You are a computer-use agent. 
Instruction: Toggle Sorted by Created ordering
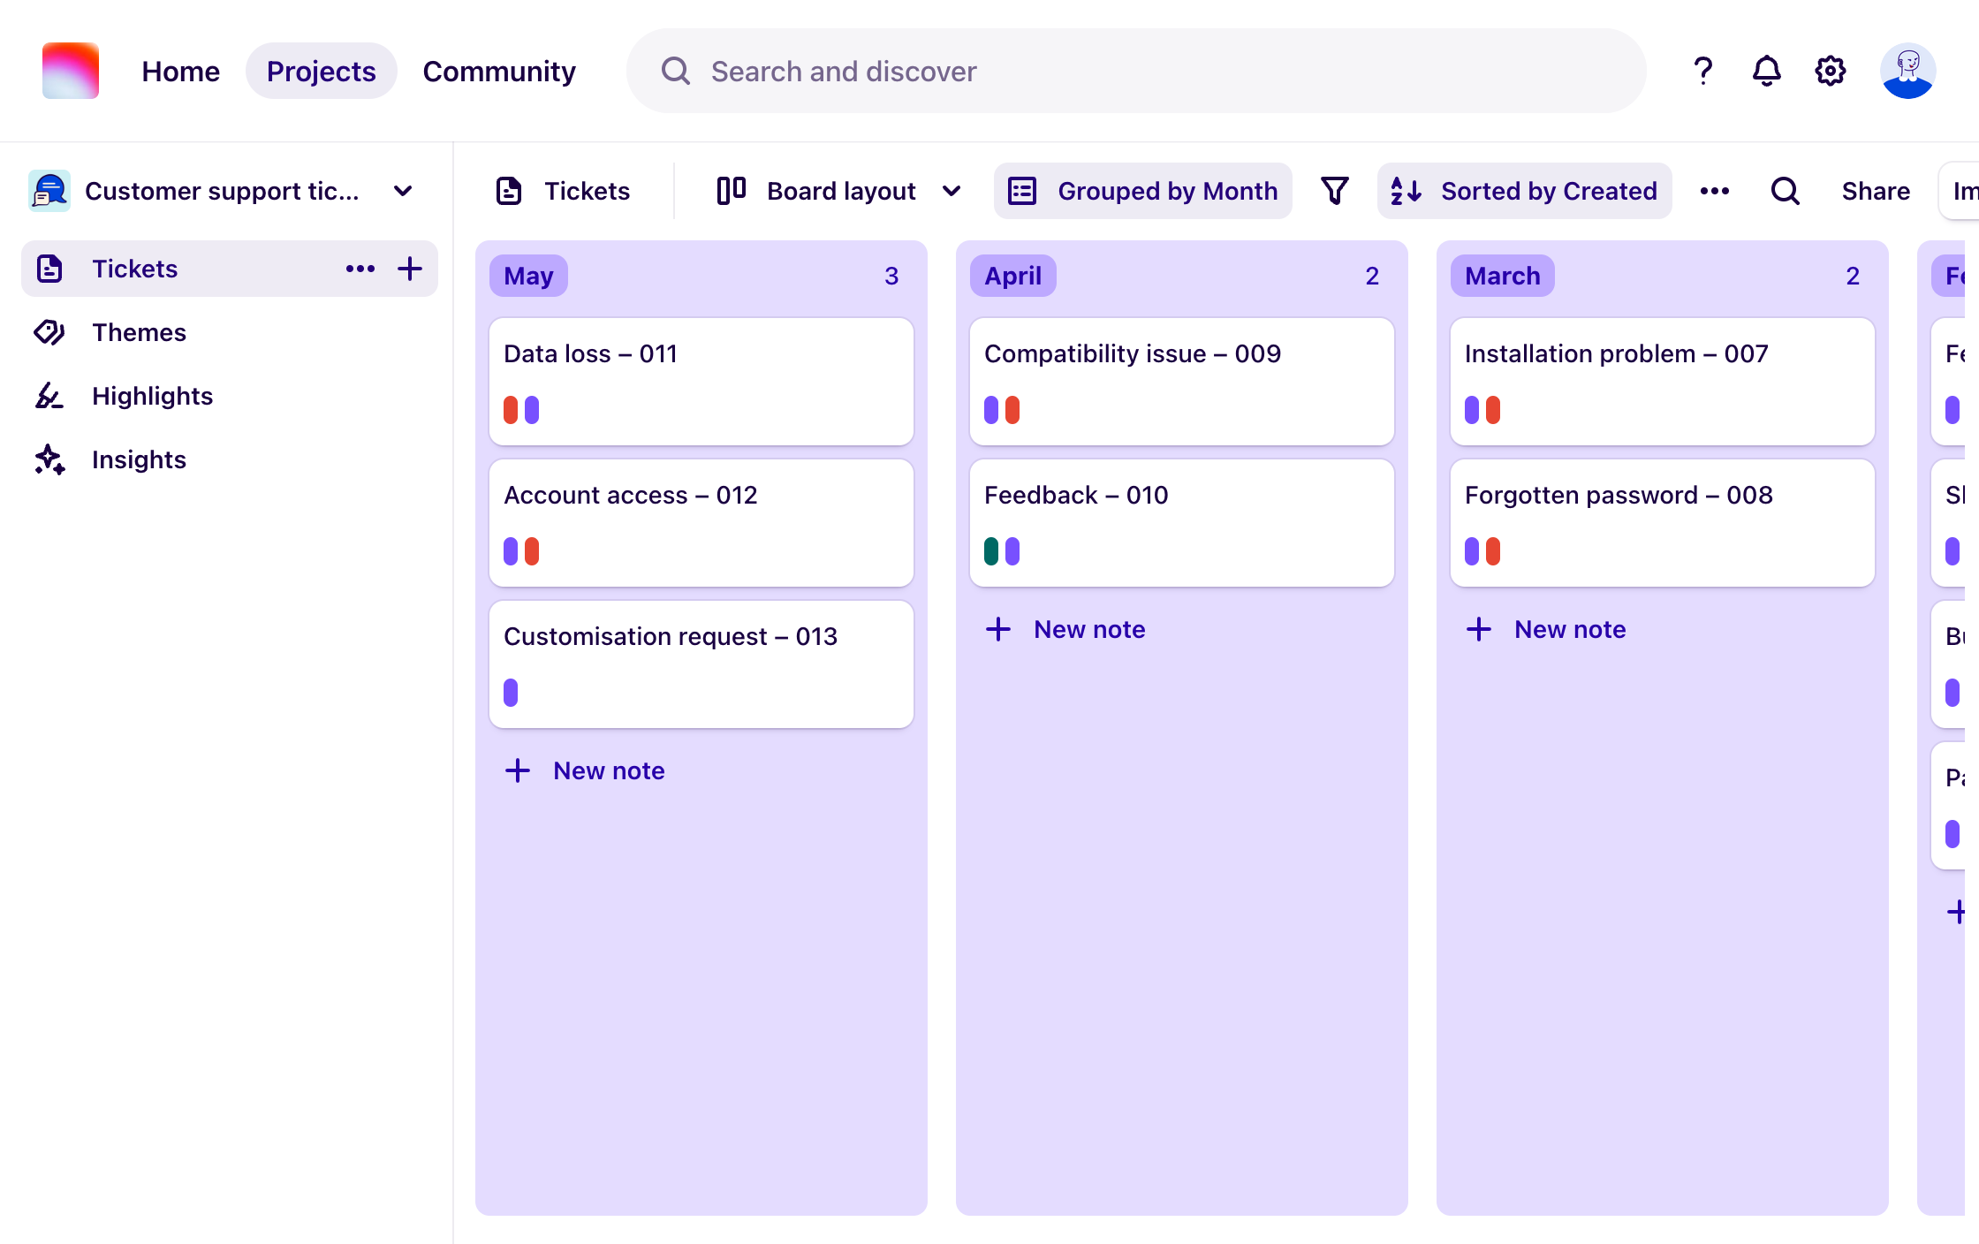point(1524,190)
